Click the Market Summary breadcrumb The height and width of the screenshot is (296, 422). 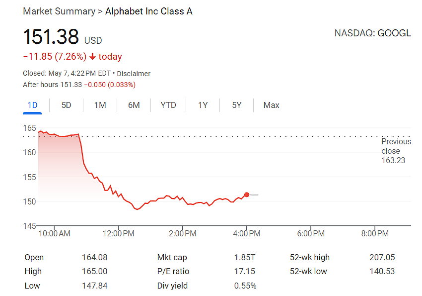(x=59, y=11)
